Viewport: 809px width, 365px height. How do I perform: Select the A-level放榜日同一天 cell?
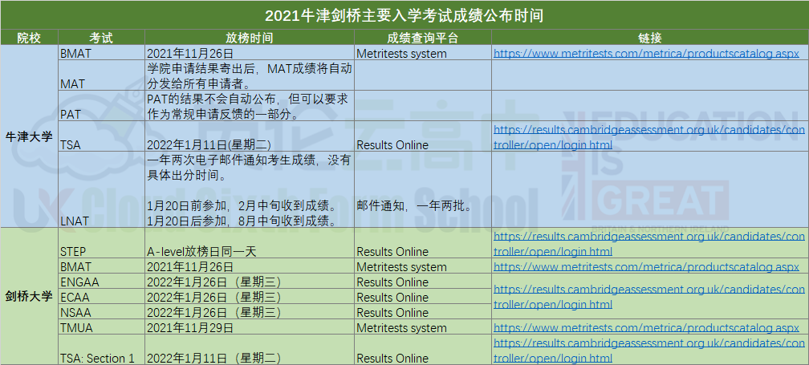(201, 251)
